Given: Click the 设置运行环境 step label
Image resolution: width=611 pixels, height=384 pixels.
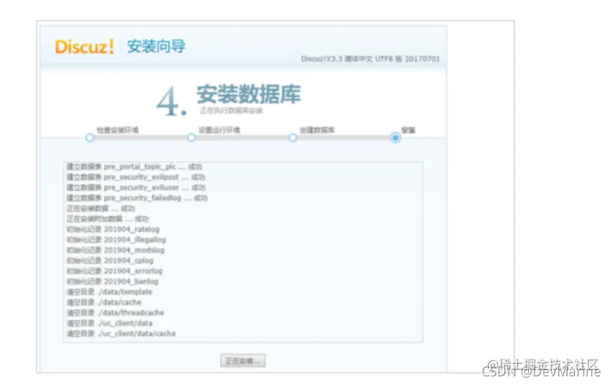Looking at the screenshot, I should [x=219, y=130].
